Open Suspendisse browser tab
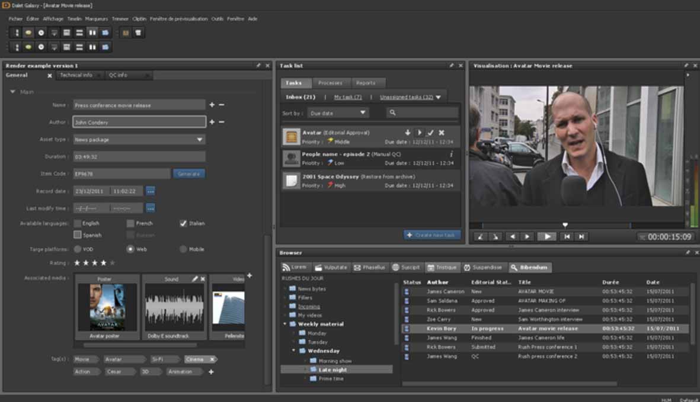 click(x=484, y=268)
